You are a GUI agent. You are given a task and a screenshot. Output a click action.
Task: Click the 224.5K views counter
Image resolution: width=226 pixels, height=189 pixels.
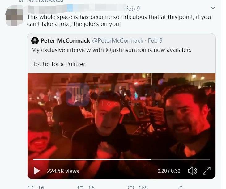pyautogui.click(x=63, y=171)
